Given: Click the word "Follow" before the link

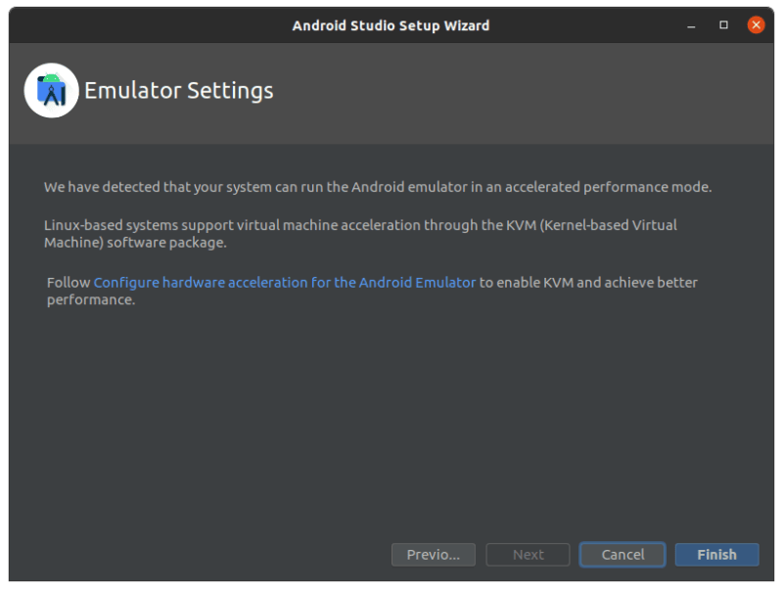Looking at the screenshot, I should click(69, 283).
